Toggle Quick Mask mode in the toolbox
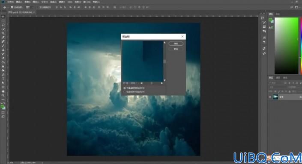 click(3, 112)
